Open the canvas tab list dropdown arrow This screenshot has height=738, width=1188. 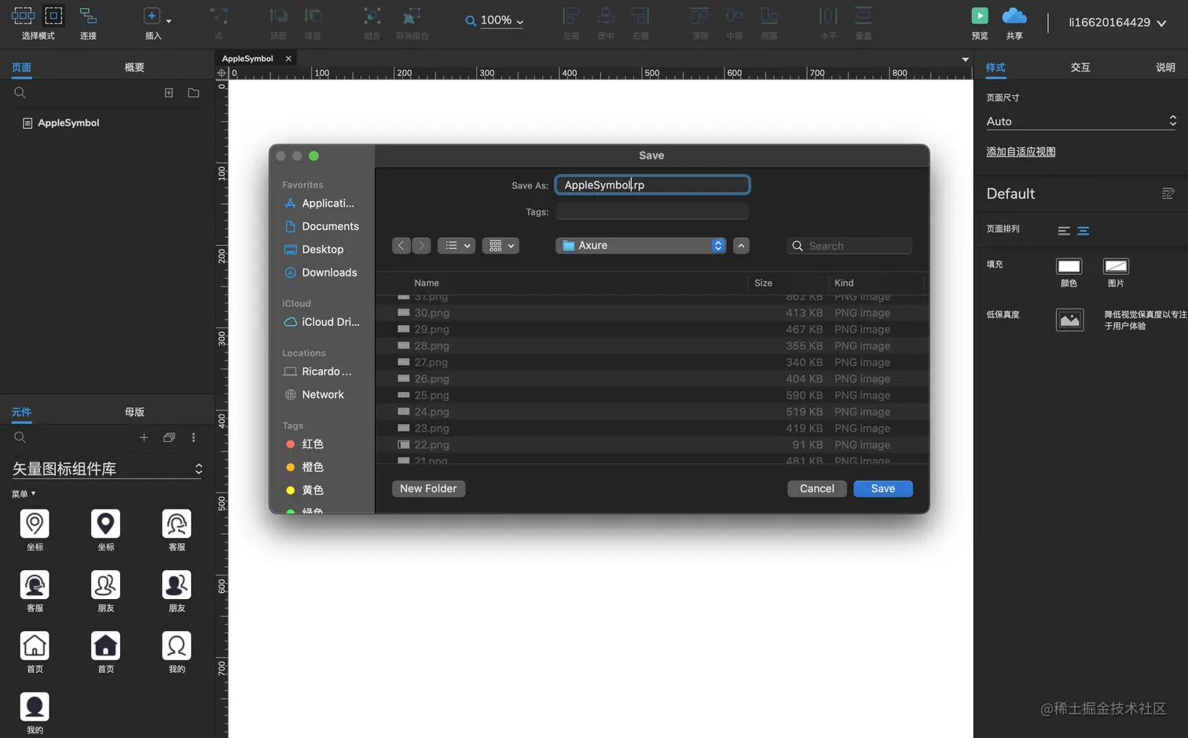965,60
